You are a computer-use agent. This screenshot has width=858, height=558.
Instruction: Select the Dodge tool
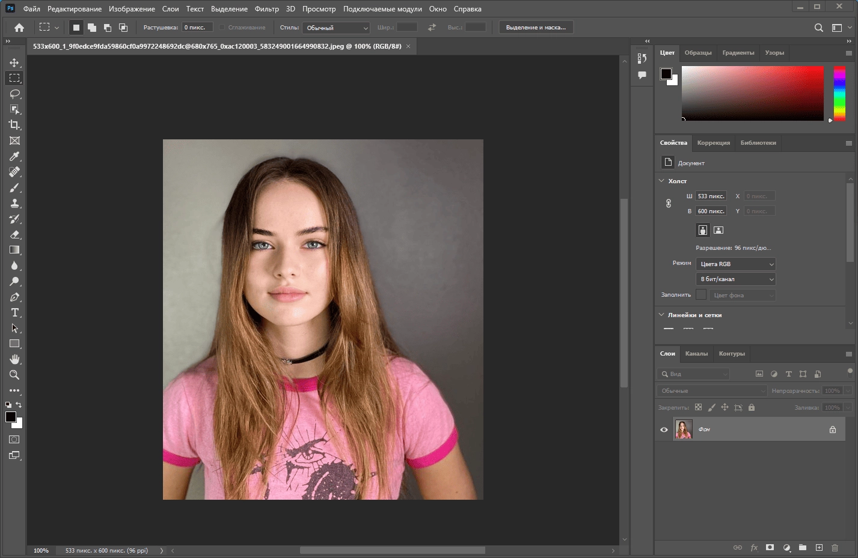pyautogui.click(x=14, y=281)
